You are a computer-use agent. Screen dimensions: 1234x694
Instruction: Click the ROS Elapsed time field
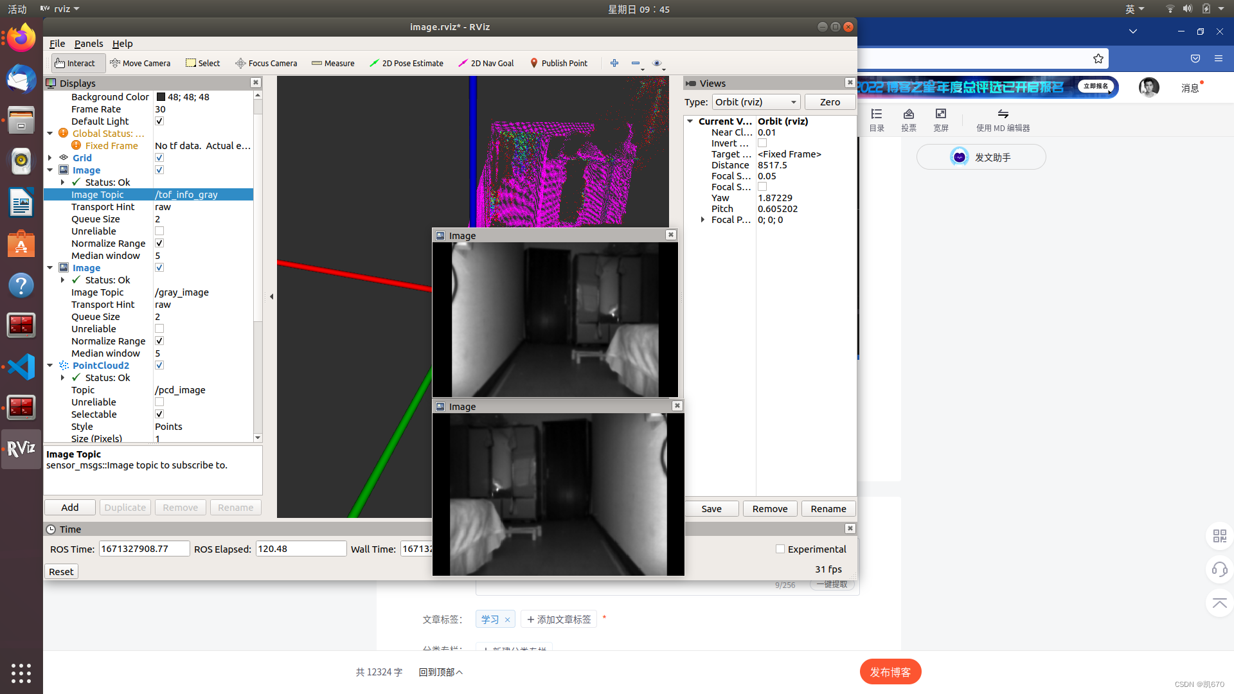pos(301,549)
